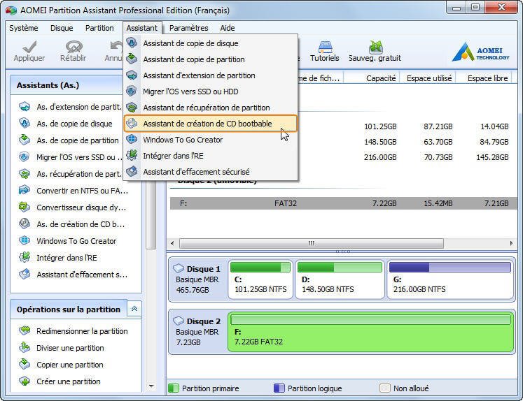
Task: Open the Tutoriels toolbar icon
Action: click(x=325, y=47)
